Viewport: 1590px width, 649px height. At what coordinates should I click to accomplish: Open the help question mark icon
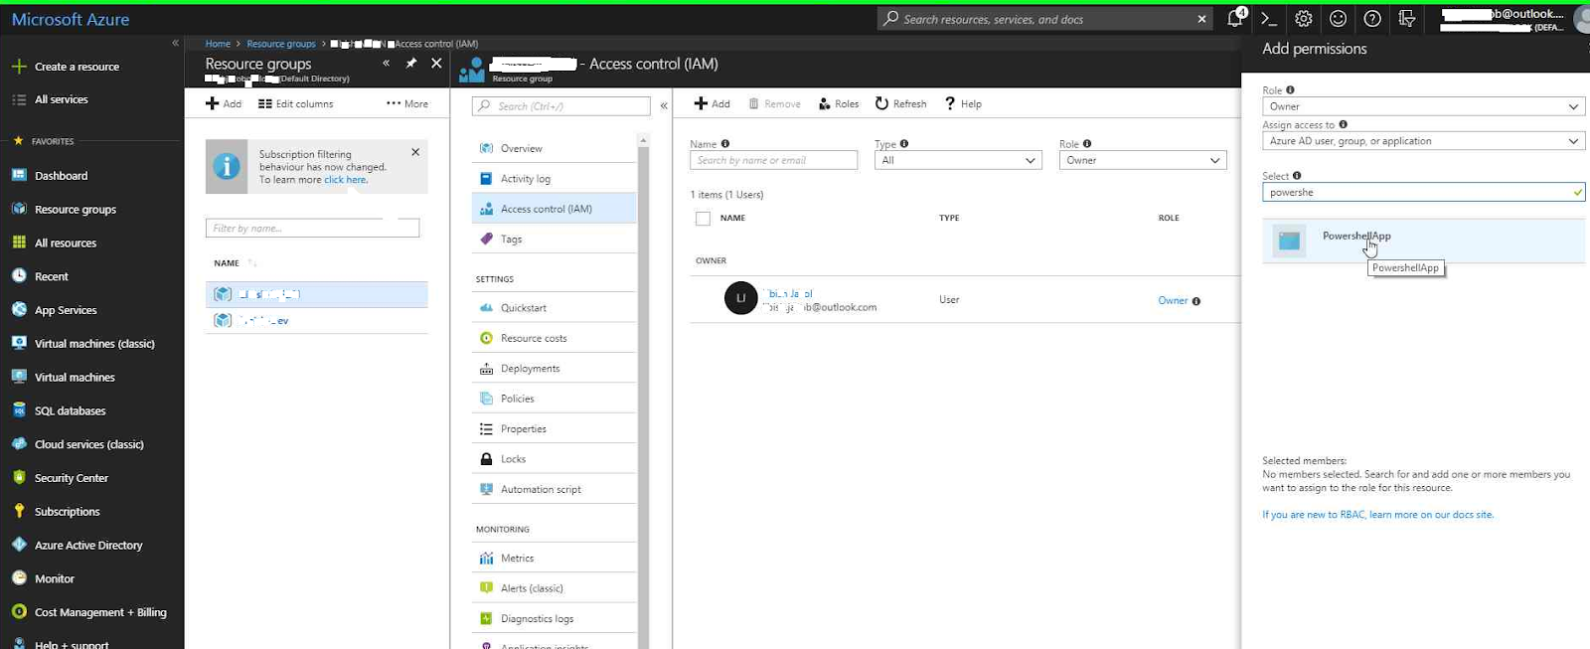(1372, 19)
